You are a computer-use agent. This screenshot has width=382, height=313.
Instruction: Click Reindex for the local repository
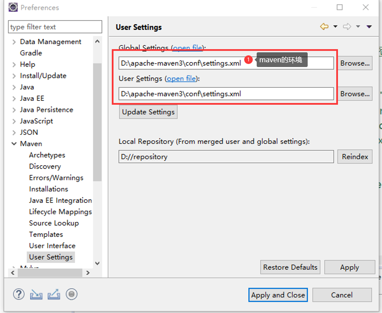[x=355, y=156]
